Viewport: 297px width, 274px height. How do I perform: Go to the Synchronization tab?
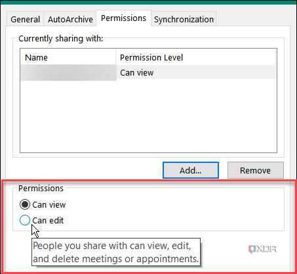pyautogui.click(x=184, y=19)
